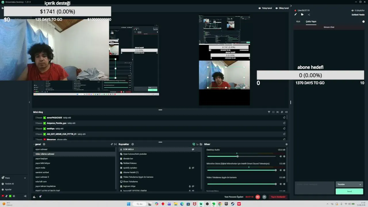The width and height of the screenshot is (368, 207).
Task: Select the Çoklu Yayın tab
Action: point(311,22)
